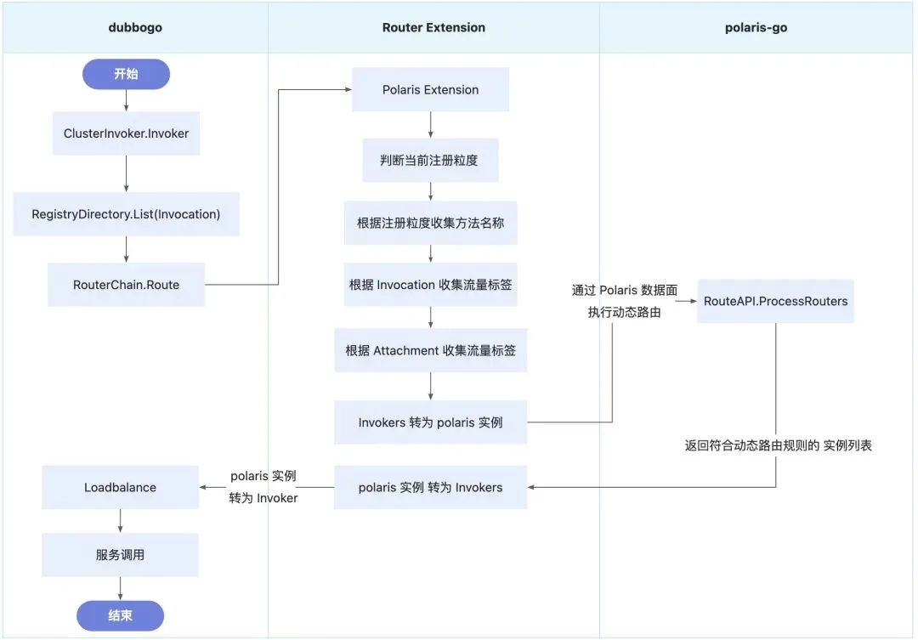Click the 开始 start node

click(126, 74)
